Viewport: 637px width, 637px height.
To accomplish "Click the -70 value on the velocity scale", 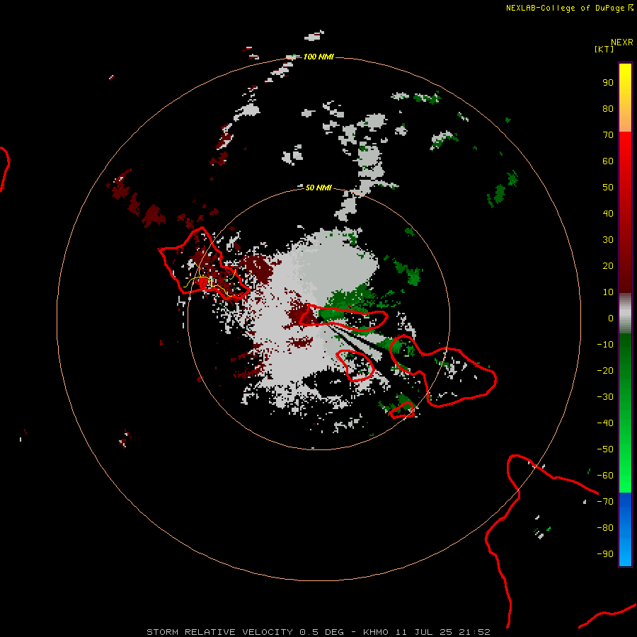I will pos(605,502).
